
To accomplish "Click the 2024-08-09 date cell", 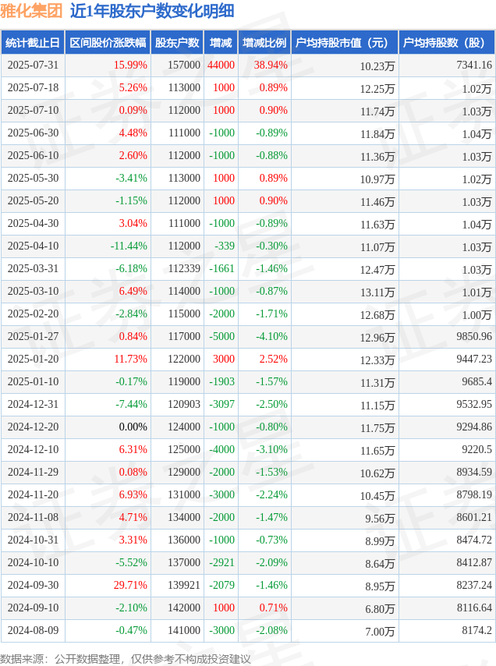I will pos(33,630).
